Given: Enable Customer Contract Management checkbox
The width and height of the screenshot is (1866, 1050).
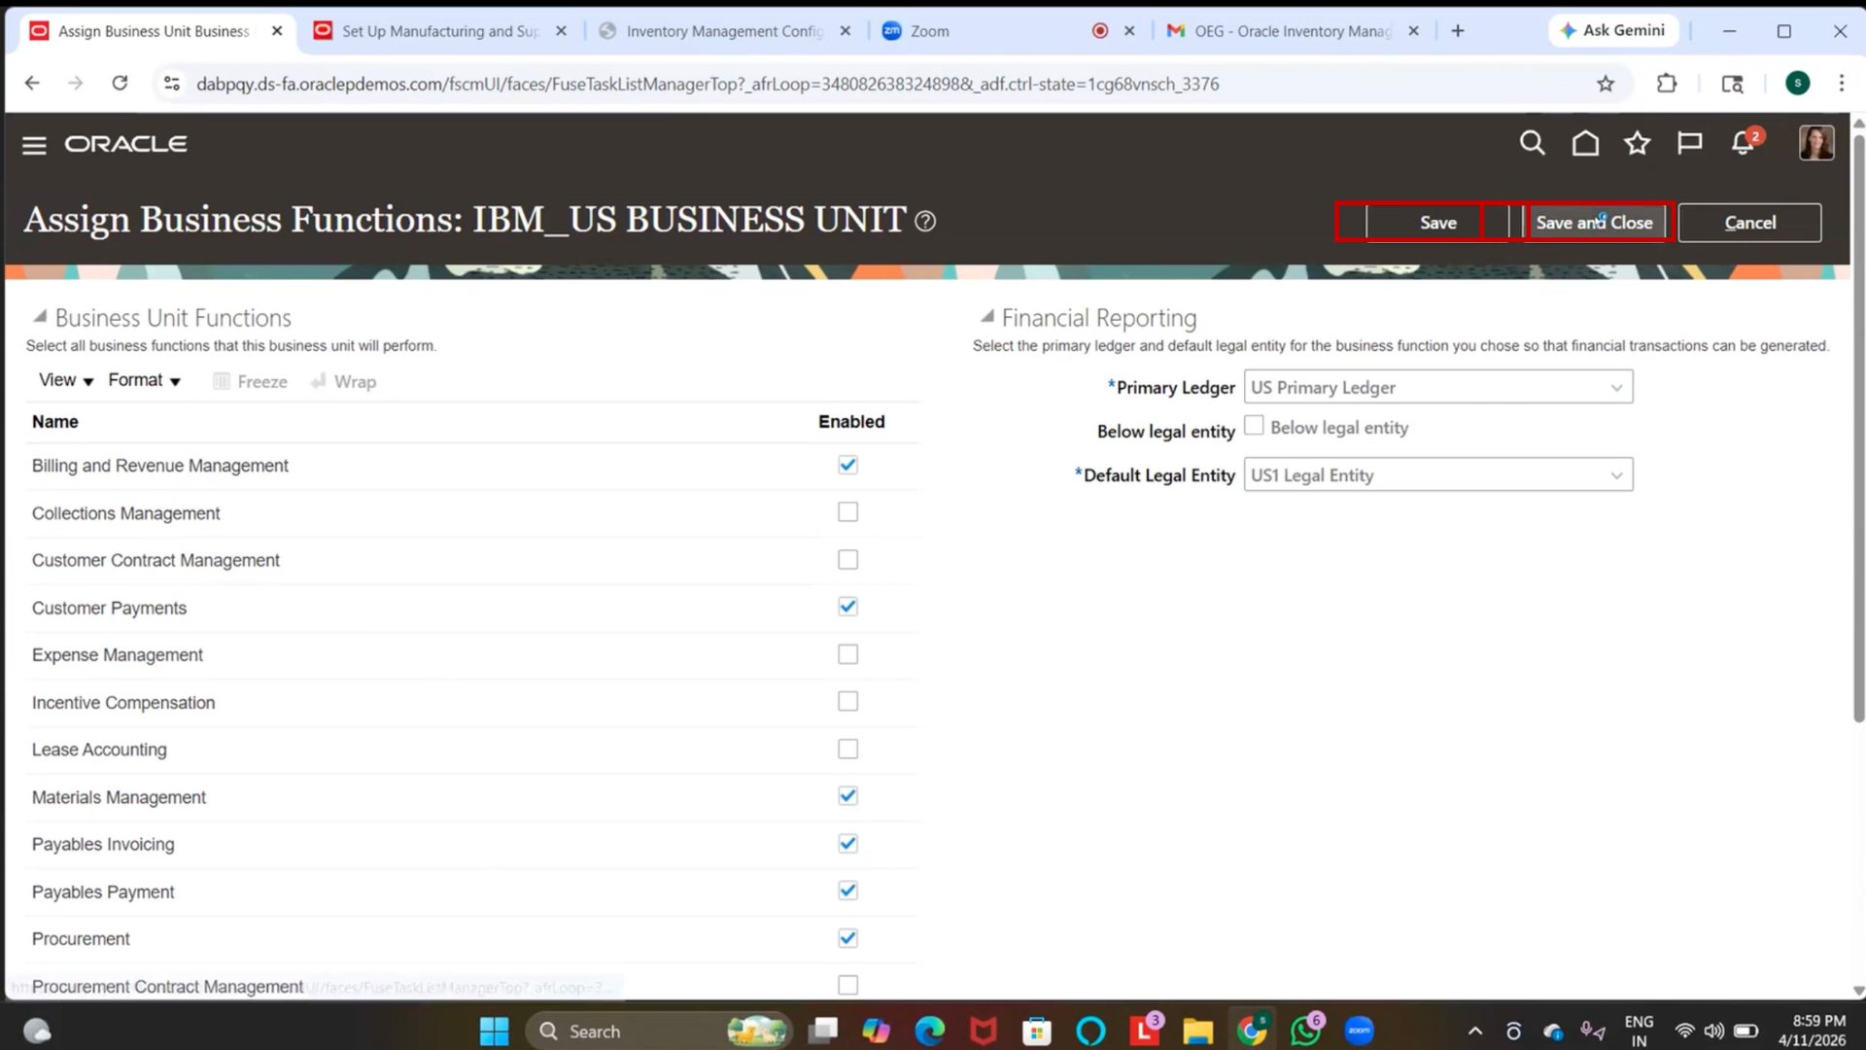Looking at the screenshot, I should 847,559.
